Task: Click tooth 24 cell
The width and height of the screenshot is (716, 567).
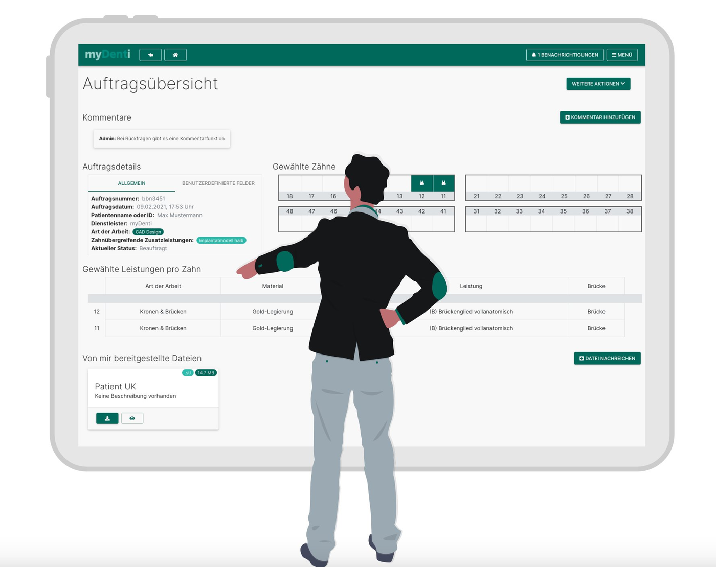Action: (x=542, y=187)
